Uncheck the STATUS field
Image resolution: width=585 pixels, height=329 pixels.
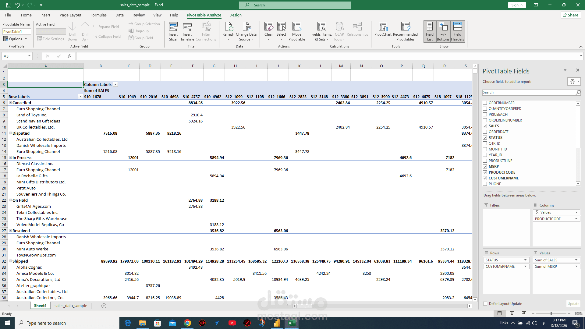click(x=485, y=138)
